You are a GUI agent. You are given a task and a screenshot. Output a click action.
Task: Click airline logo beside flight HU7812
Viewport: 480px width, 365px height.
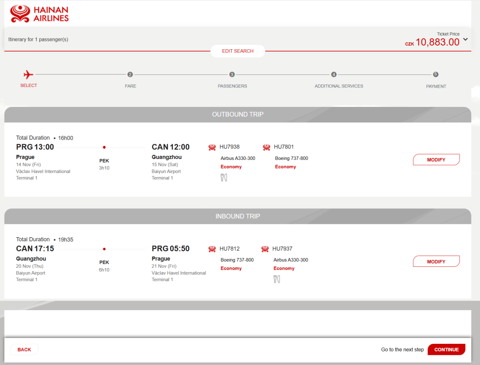tap(212, 249)
